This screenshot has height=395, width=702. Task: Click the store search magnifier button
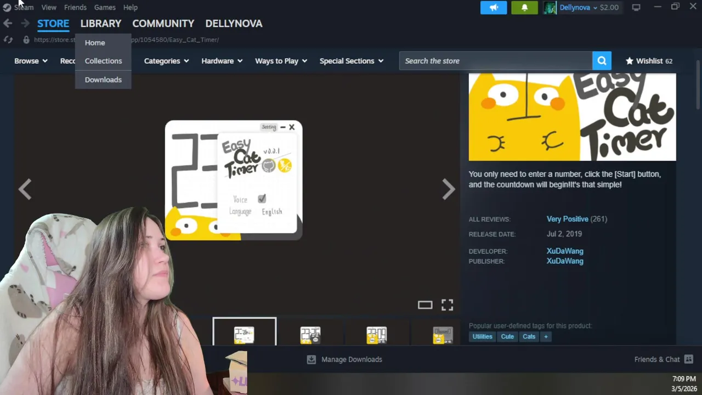pyautogui.click(x=602, y=61)
